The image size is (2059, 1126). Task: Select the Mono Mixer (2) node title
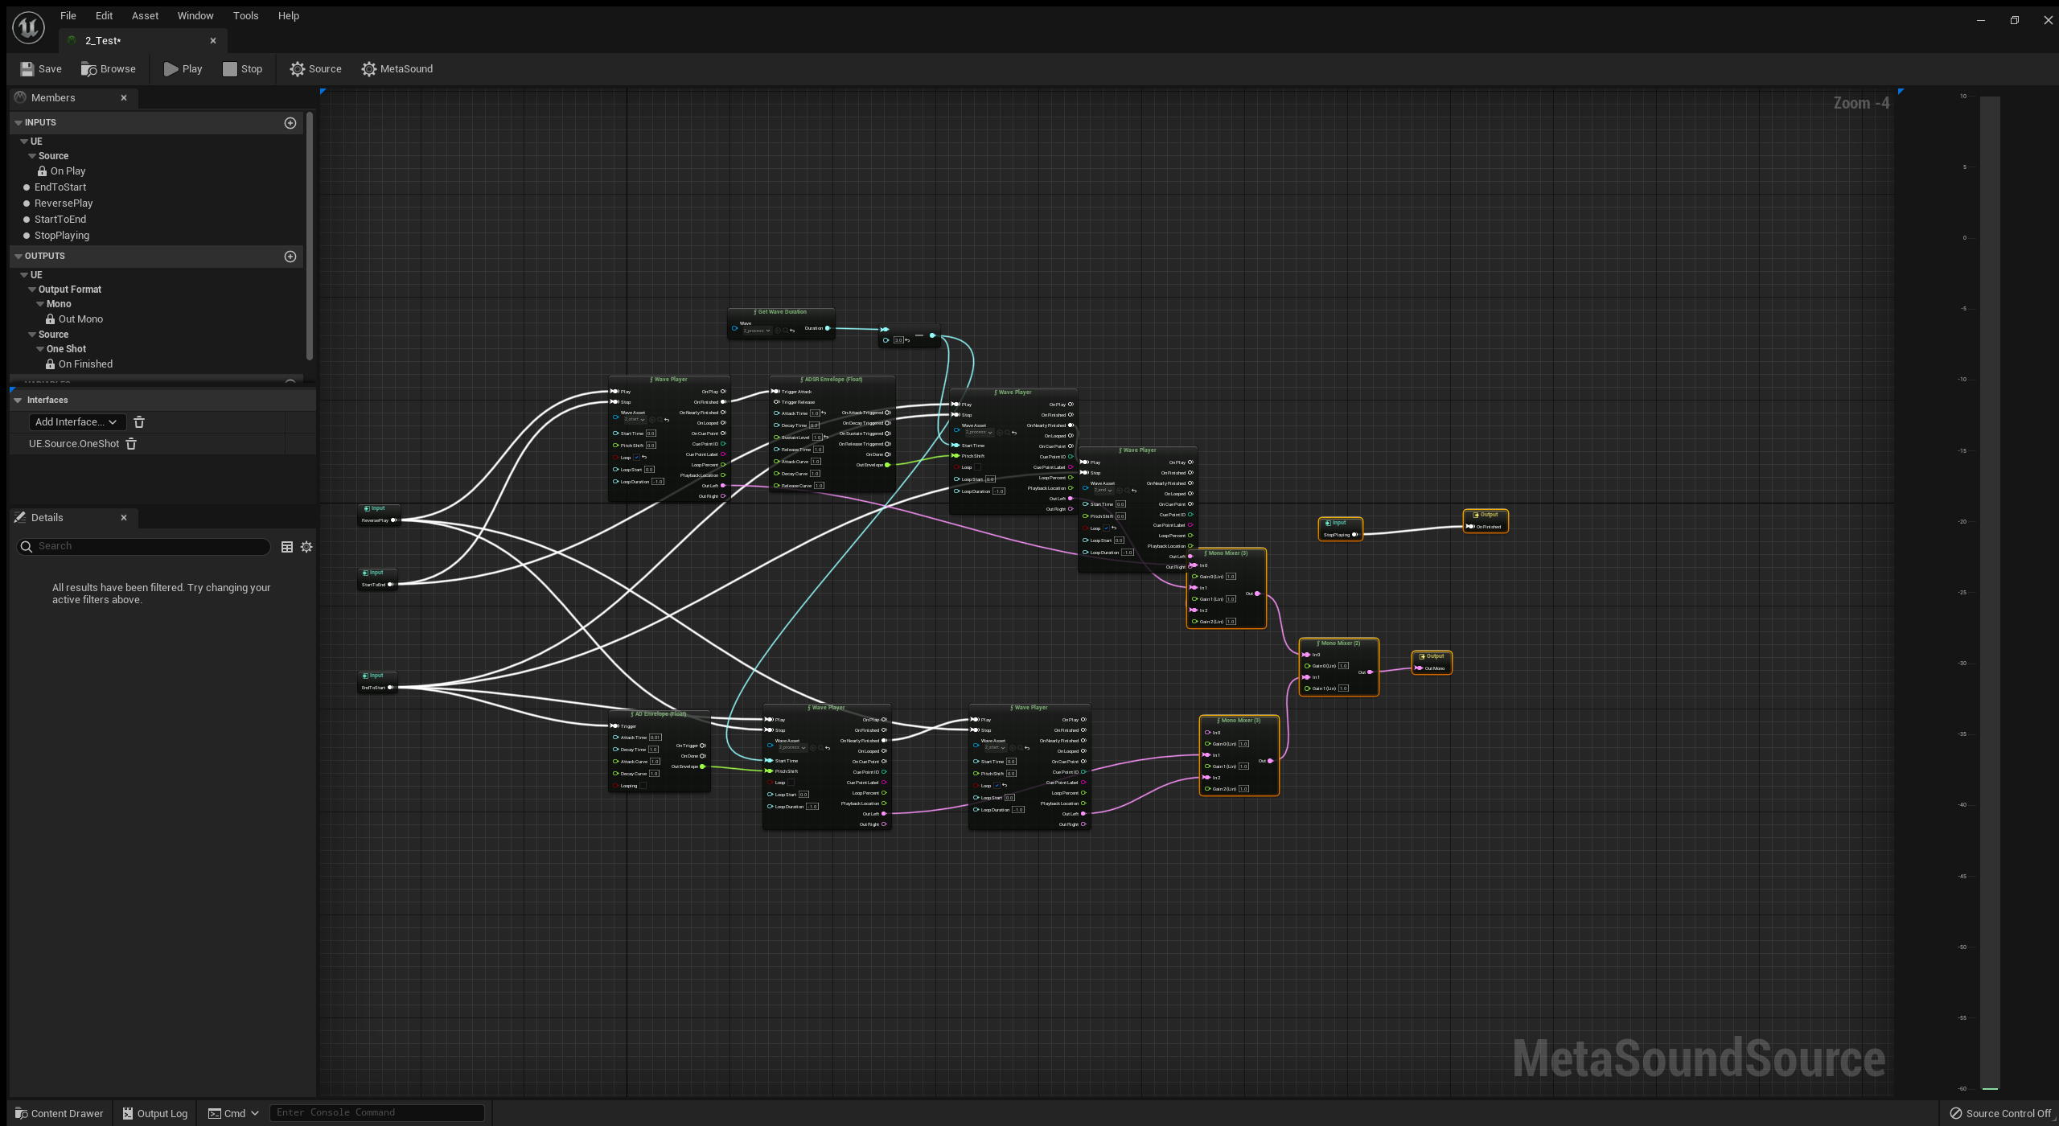point(1338,643)
